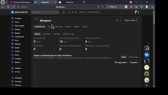
Task: Open Мессенджер from sidebar
Action: 18,26
